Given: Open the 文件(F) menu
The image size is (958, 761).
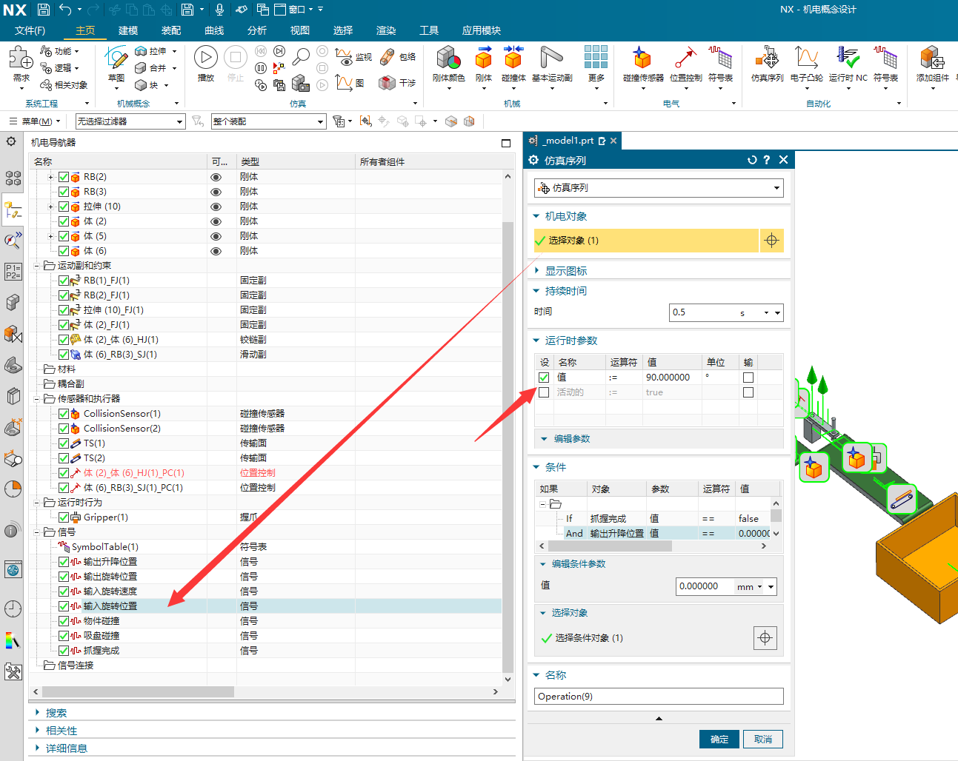Looking at the screenshot, I should (30, 30).
